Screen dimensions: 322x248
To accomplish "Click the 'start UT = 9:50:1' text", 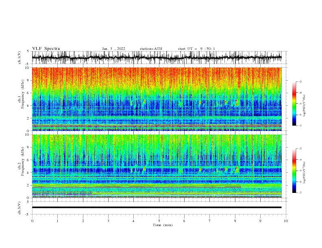I will [196, 49].
